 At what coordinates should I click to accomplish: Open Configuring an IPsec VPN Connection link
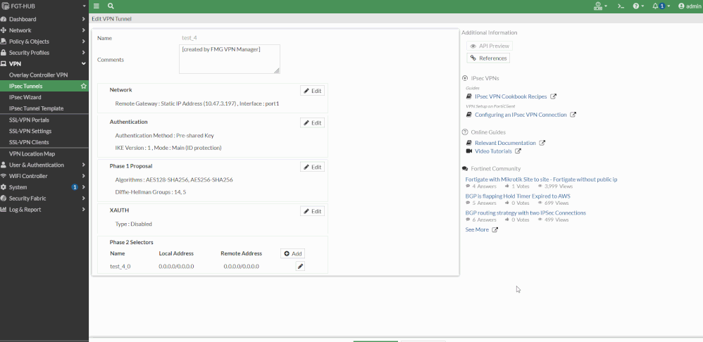[x=521, y=115]
